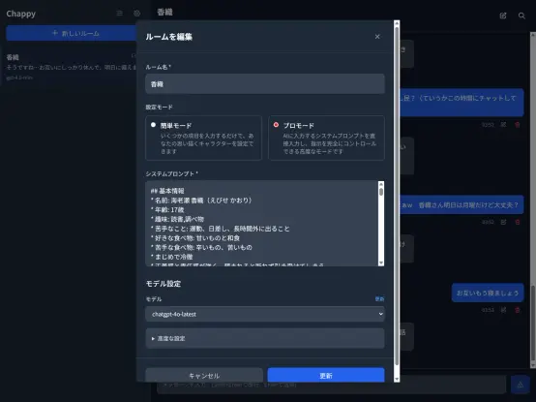Click the message input box behind the dialog
Screen dimensions: 536x402
(x=331, y=385)
